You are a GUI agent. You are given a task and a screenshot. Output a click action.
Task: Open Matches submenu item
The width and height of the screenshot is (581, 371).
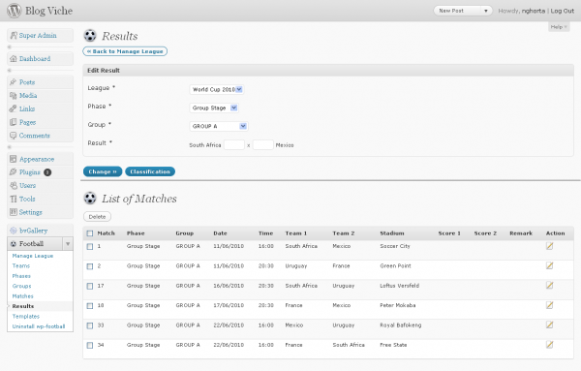point(22,295)
